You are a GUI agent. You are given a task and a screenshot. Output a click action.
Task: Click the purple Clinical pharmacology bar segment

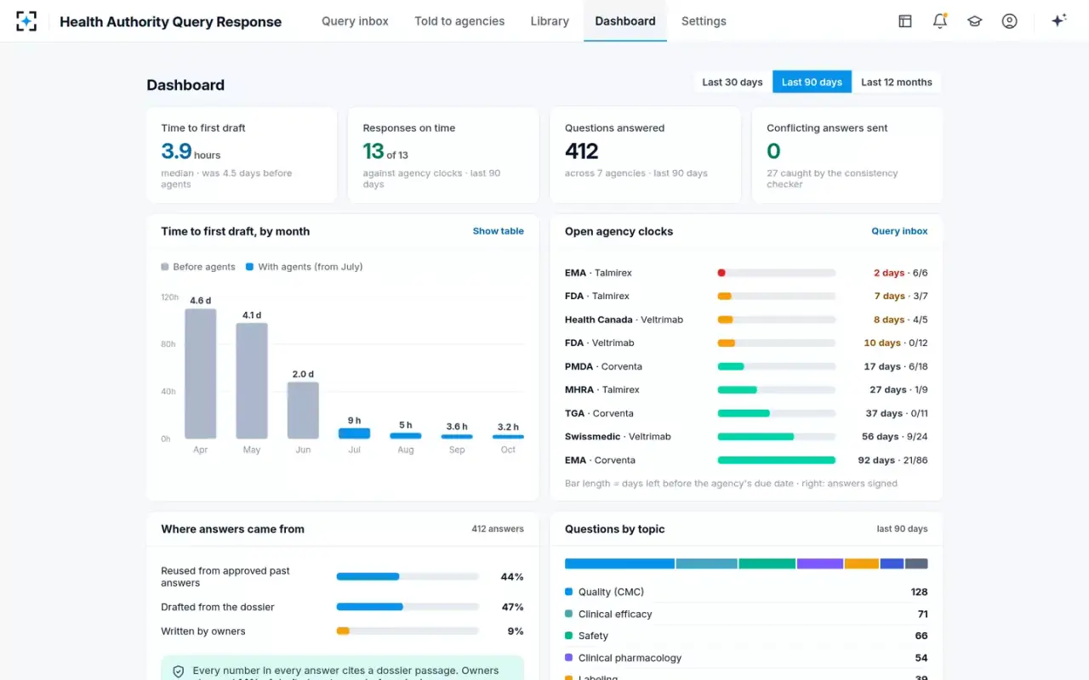point(820,564)
